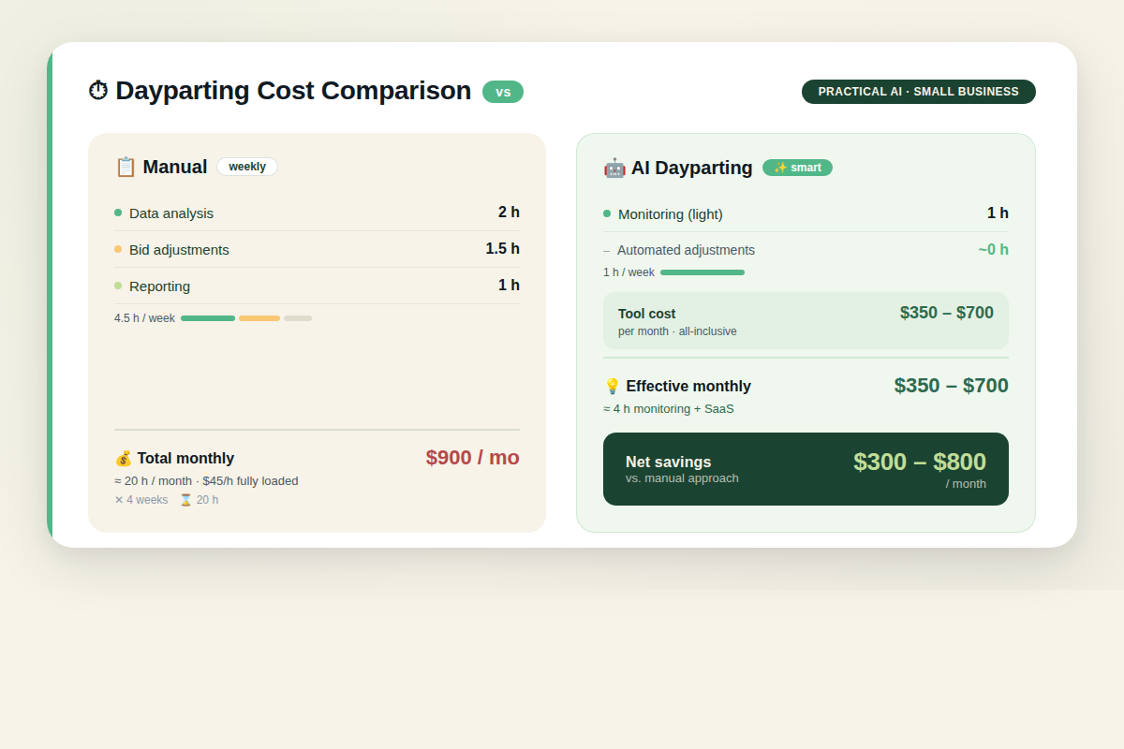Screen dimensions: 1124x749
Task: Click the 'Dayparting Cost Comparison' title
Action: click(x=293, y=91)
